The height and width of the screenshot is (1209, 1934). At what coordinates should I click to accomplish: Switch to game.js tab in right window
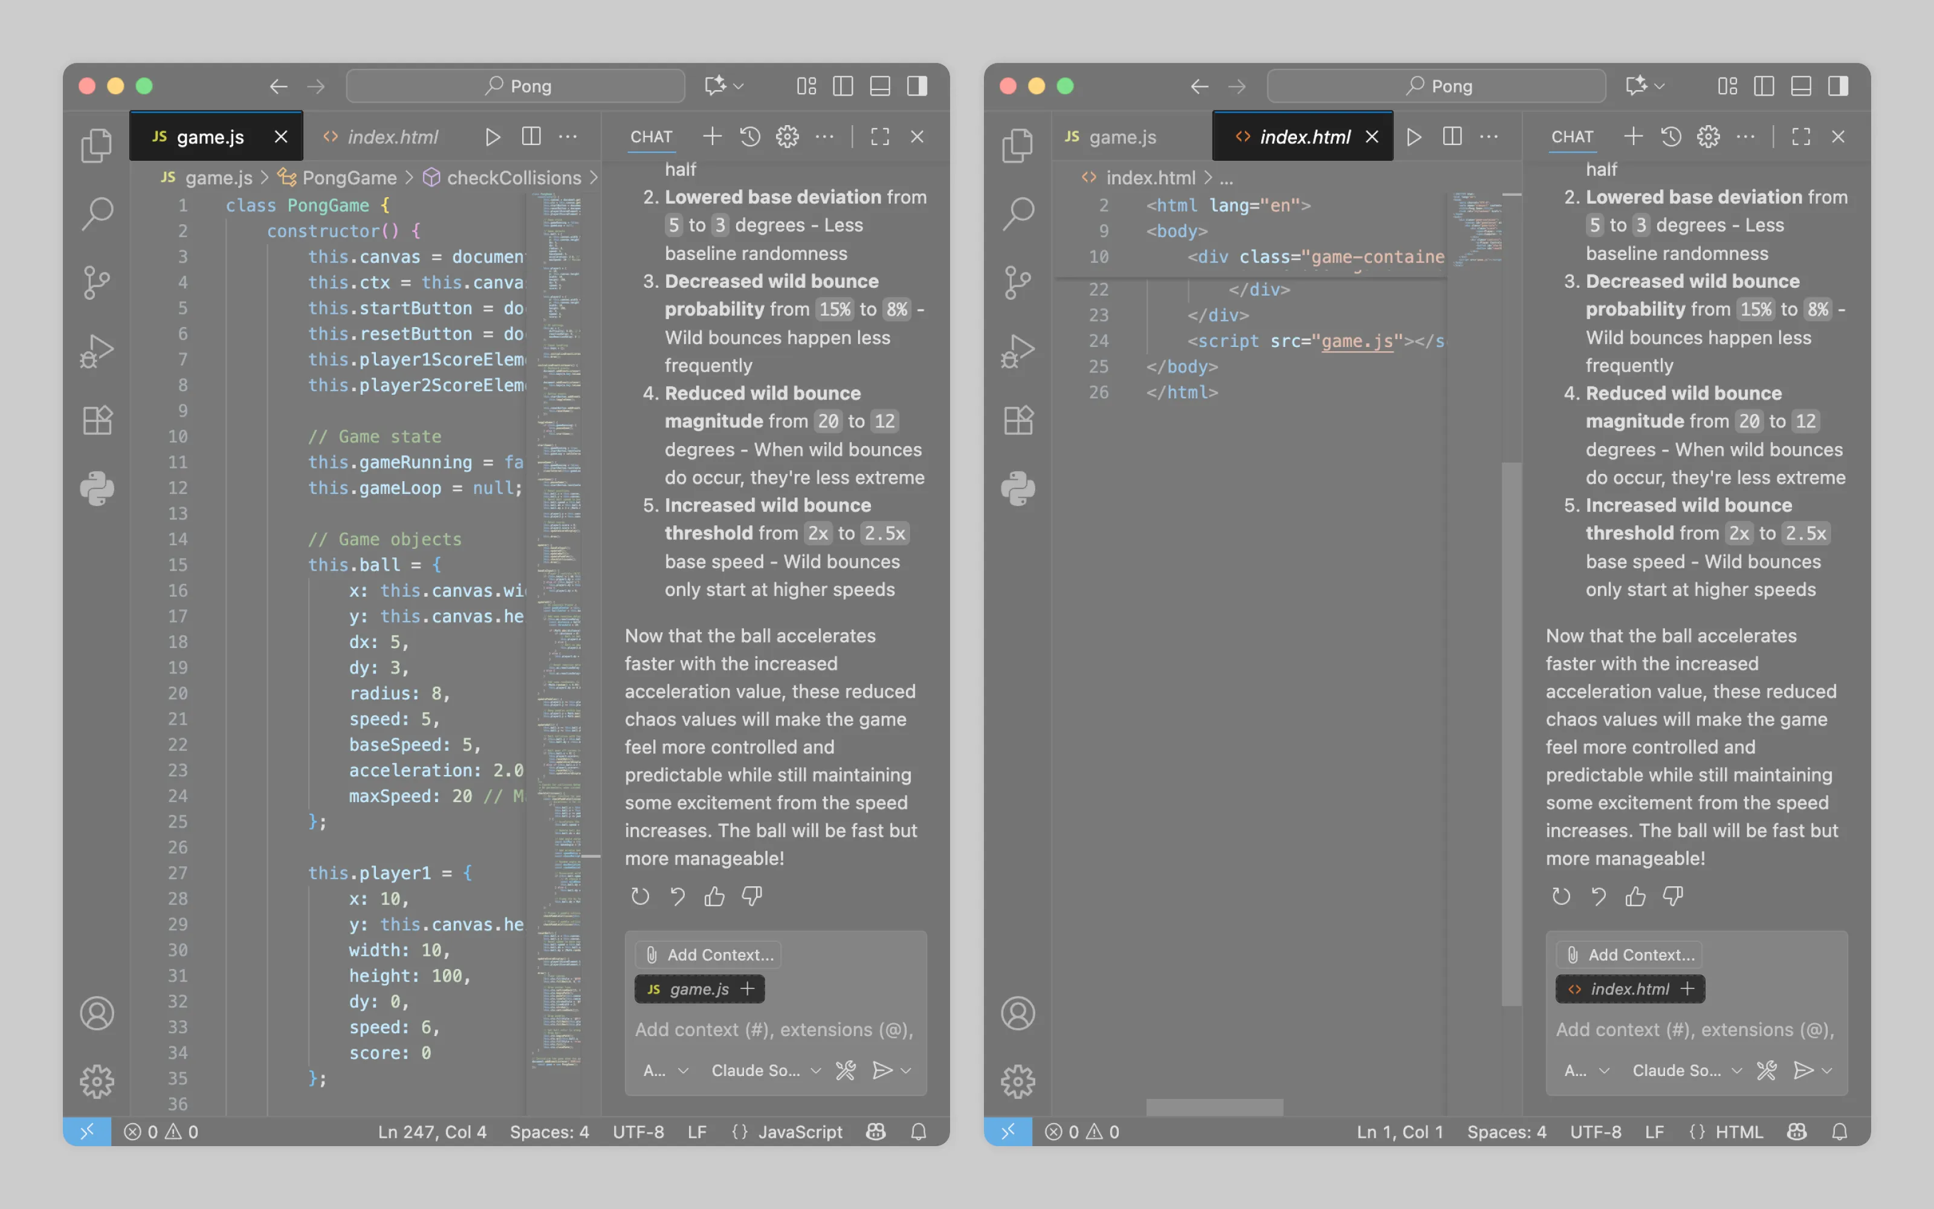coord(1121,137)
